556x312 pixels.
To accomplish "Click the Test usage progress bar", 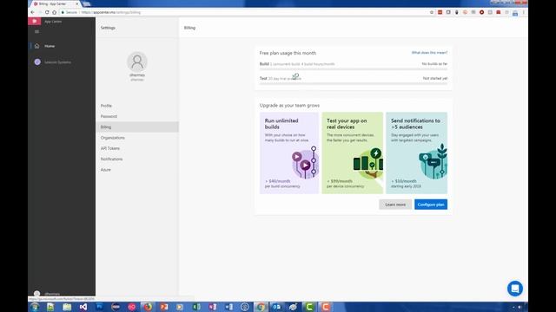I will [x=354, y=83].
